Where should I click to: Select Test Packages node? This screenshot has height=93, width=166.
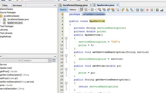pyautogui.click(x=7, y=26)
